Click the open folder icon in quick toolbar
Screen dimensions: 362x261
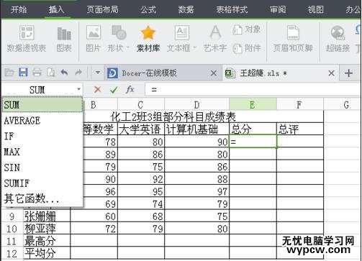pyautogui.click(x=9, y=72)
